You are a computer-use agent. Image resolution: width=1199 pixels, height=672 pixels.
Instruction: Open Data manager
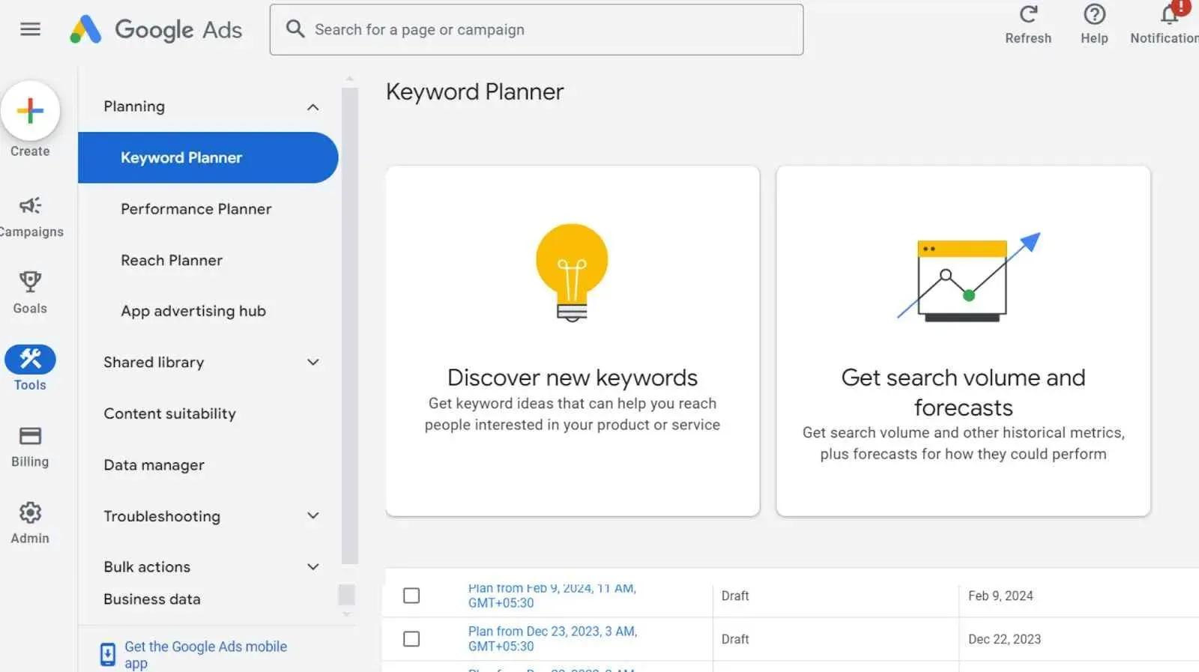click(x=154, y=465)
